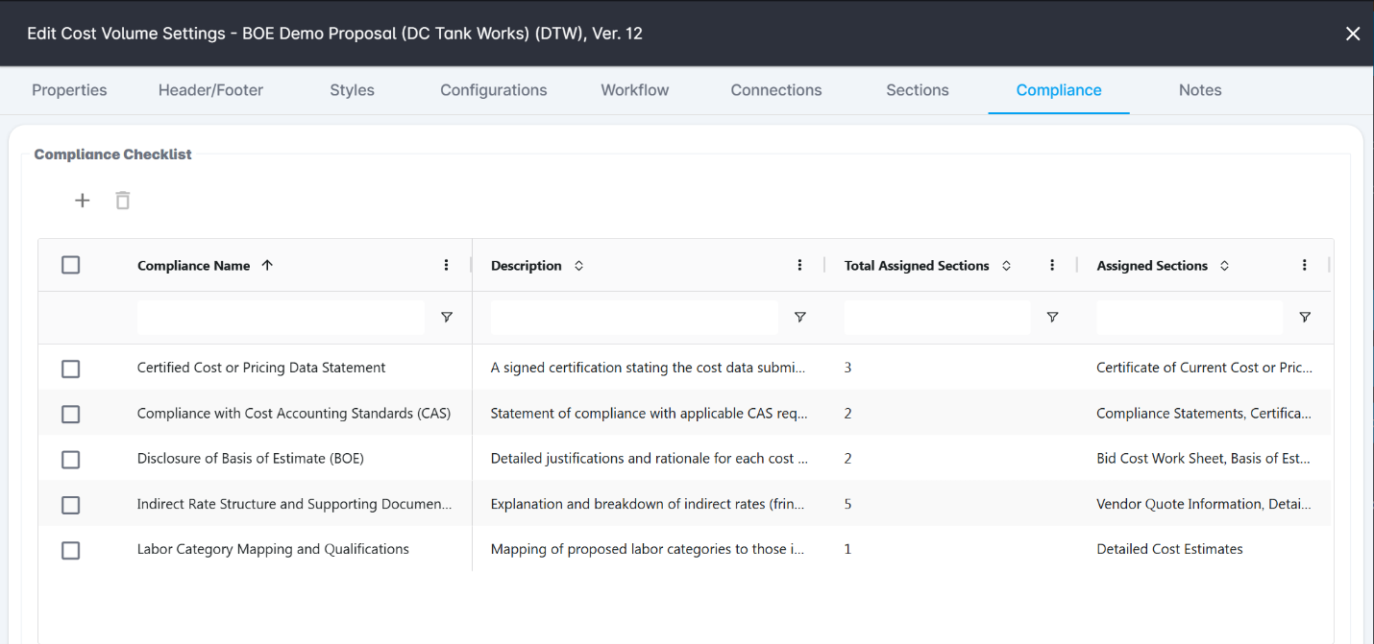Toggle the select-all header checkbox

pyautogui.click(x=70, y=266)
